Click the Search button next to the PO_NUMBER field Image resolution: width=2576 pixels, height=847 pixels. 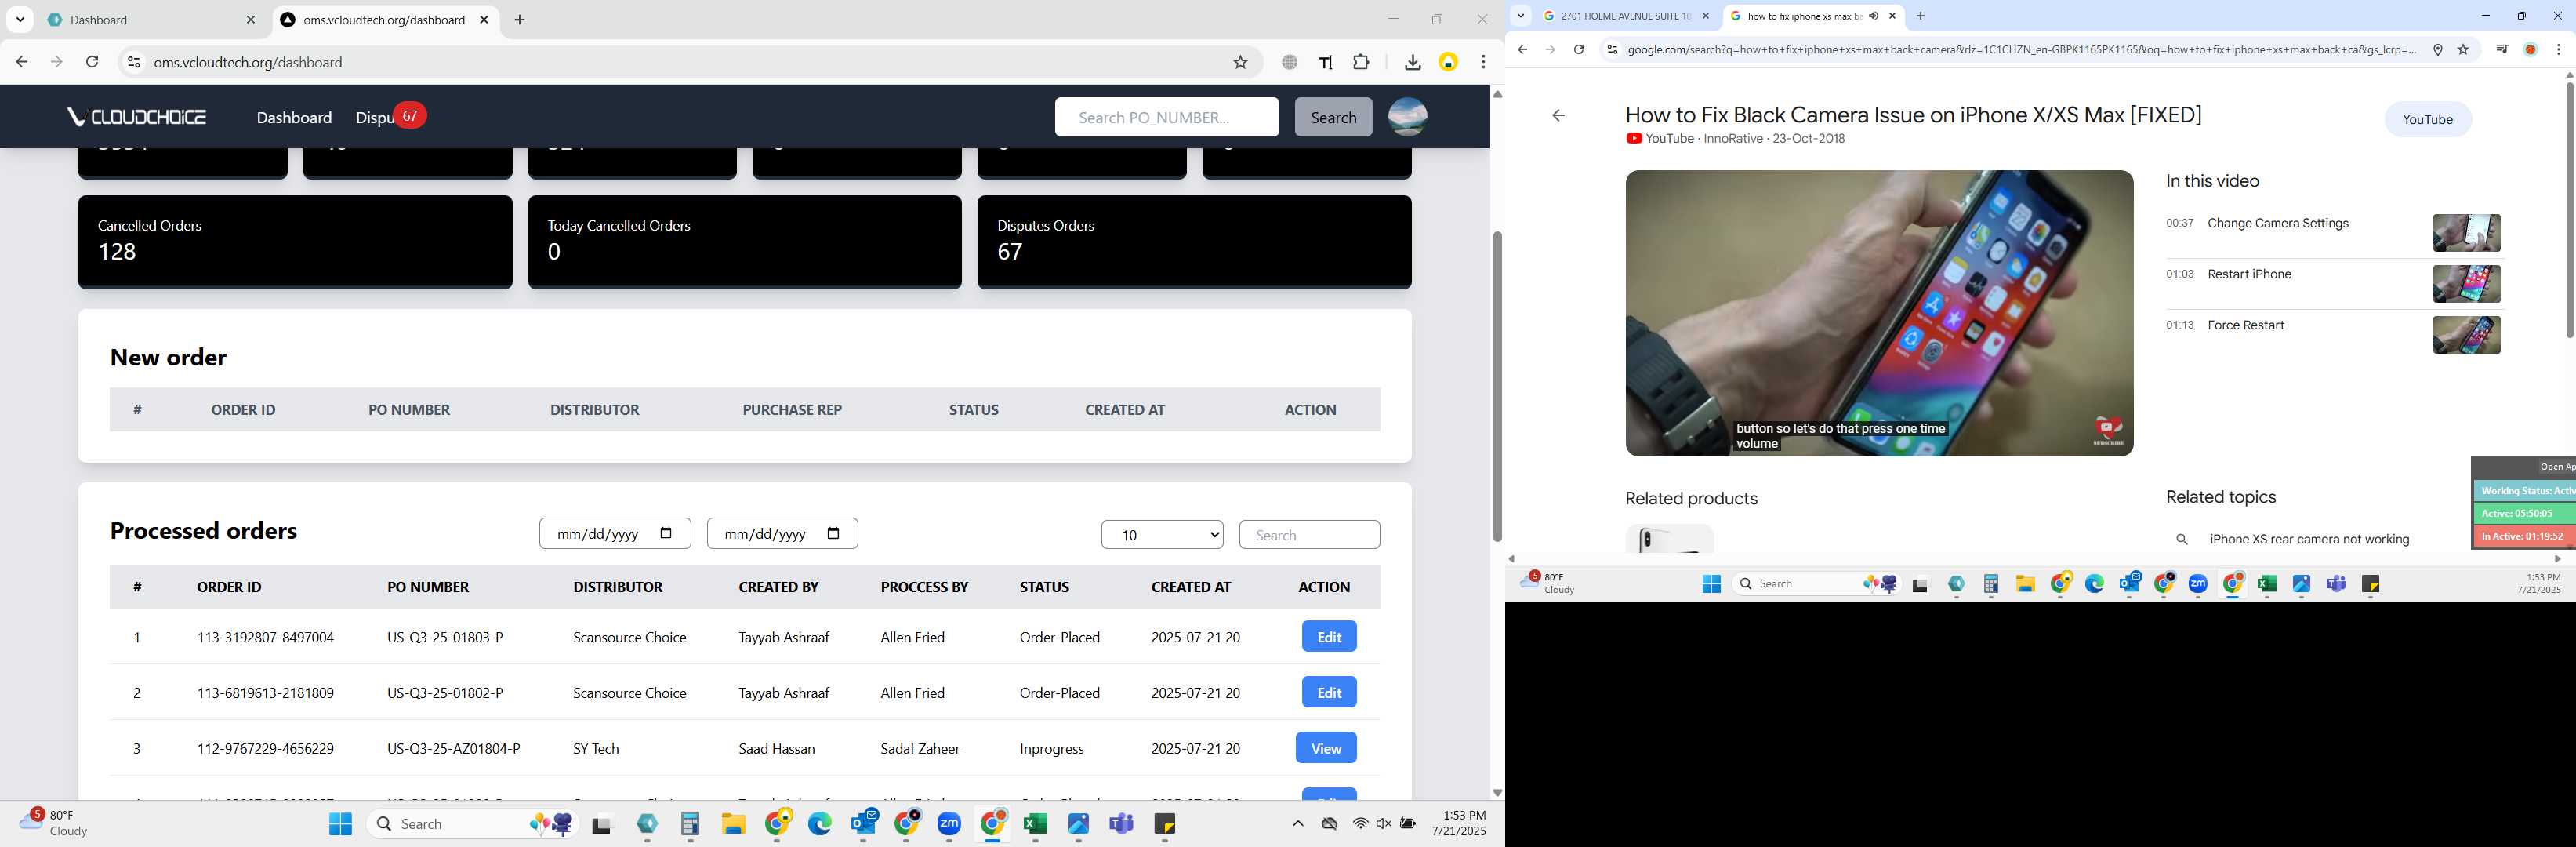pos(1333,117)
